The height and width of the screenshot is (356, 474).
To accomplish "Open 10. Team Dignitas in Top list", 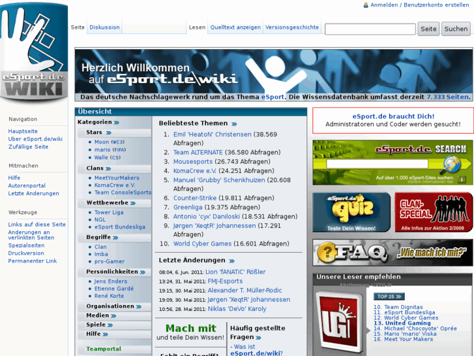I will 398,307.
